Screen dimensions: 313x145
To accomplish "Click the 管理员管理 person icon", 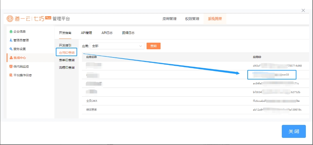I will (x=11, y=40).
